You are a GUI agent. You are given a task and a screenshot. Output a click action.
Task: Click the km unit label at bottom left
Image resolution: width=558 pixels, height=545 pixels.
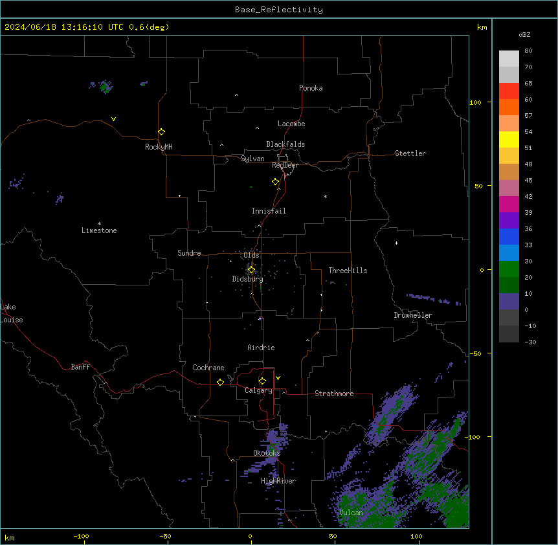(9, 537)
